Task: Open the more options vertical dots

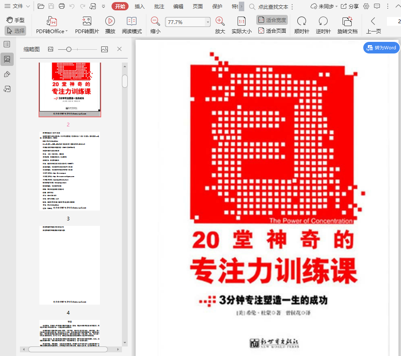Action: [388, 6]
